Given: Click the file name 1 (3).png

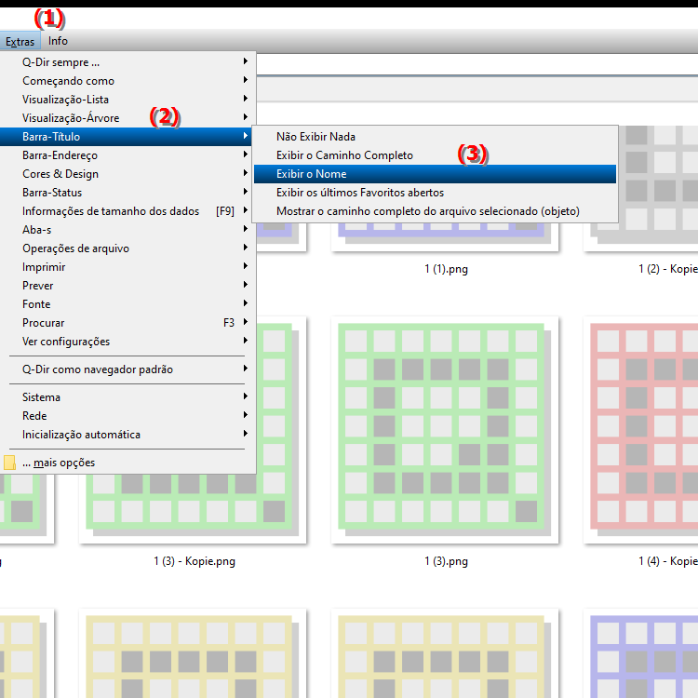Looking at the screenshot, I should (x=446, y=561).
